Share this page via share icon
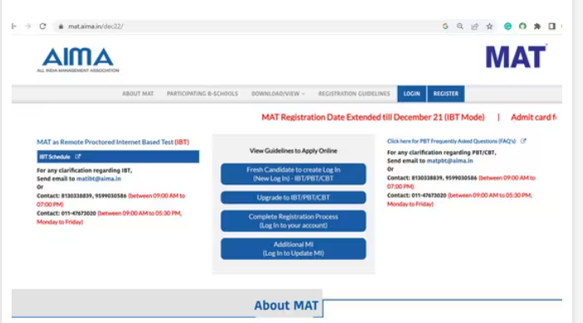This screenshot has width=583, height=323. (475, 27)
